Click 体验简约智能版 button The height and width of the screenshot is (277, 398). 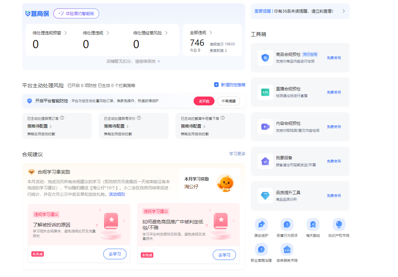[76, 13]
